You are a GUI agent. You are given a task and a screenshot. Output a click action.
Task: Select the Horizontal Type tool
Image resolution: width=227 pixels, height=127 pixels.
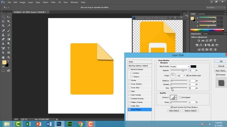coord(9,48)
